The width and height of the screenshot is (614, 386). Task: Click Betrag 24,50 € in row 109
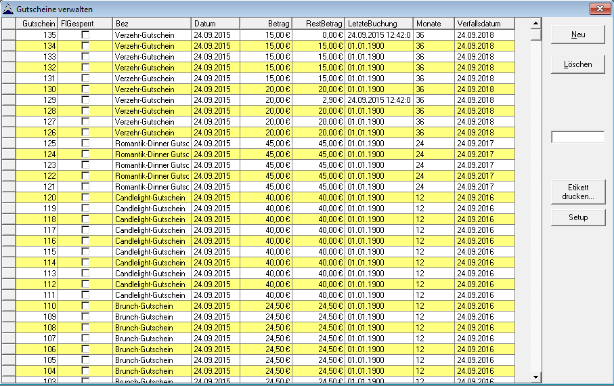266,317
